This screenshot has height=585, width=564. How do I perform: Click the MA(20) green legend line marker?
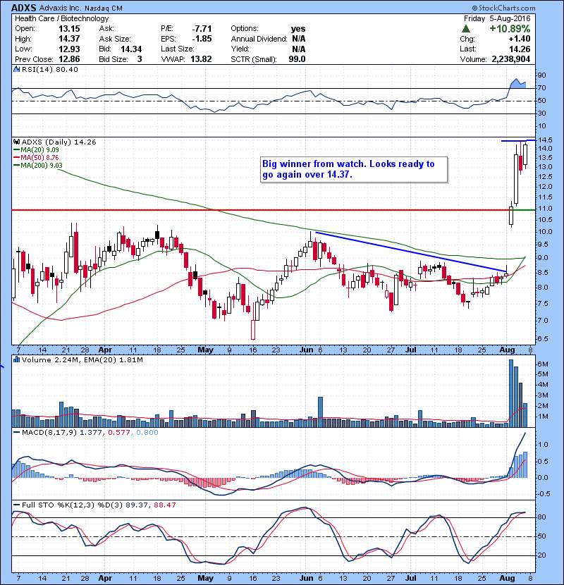[17, 149]
